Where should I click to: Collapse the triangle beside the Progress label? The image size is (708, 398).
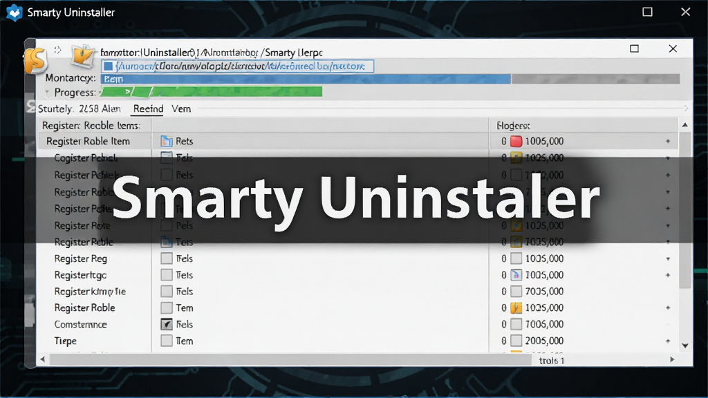click(47, 93)
